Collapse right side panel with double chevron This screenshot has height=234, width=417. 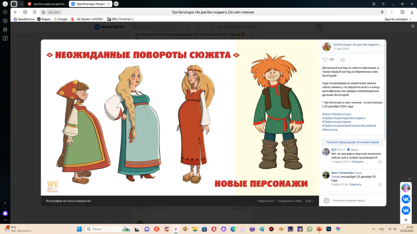[409, 179]
